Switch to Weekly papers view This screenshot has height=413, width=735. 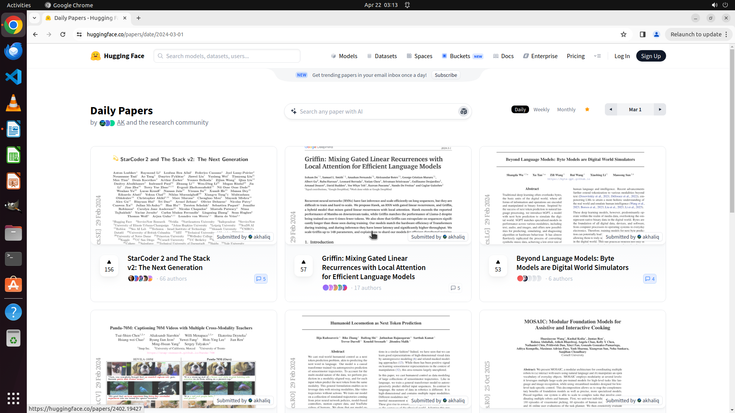(541, 109)
